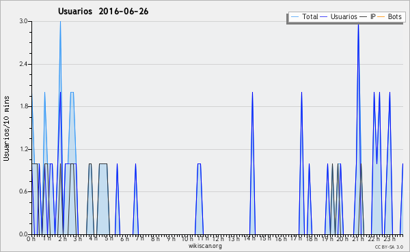Click the y-axis value 3.0

click(x=23, y=21)
